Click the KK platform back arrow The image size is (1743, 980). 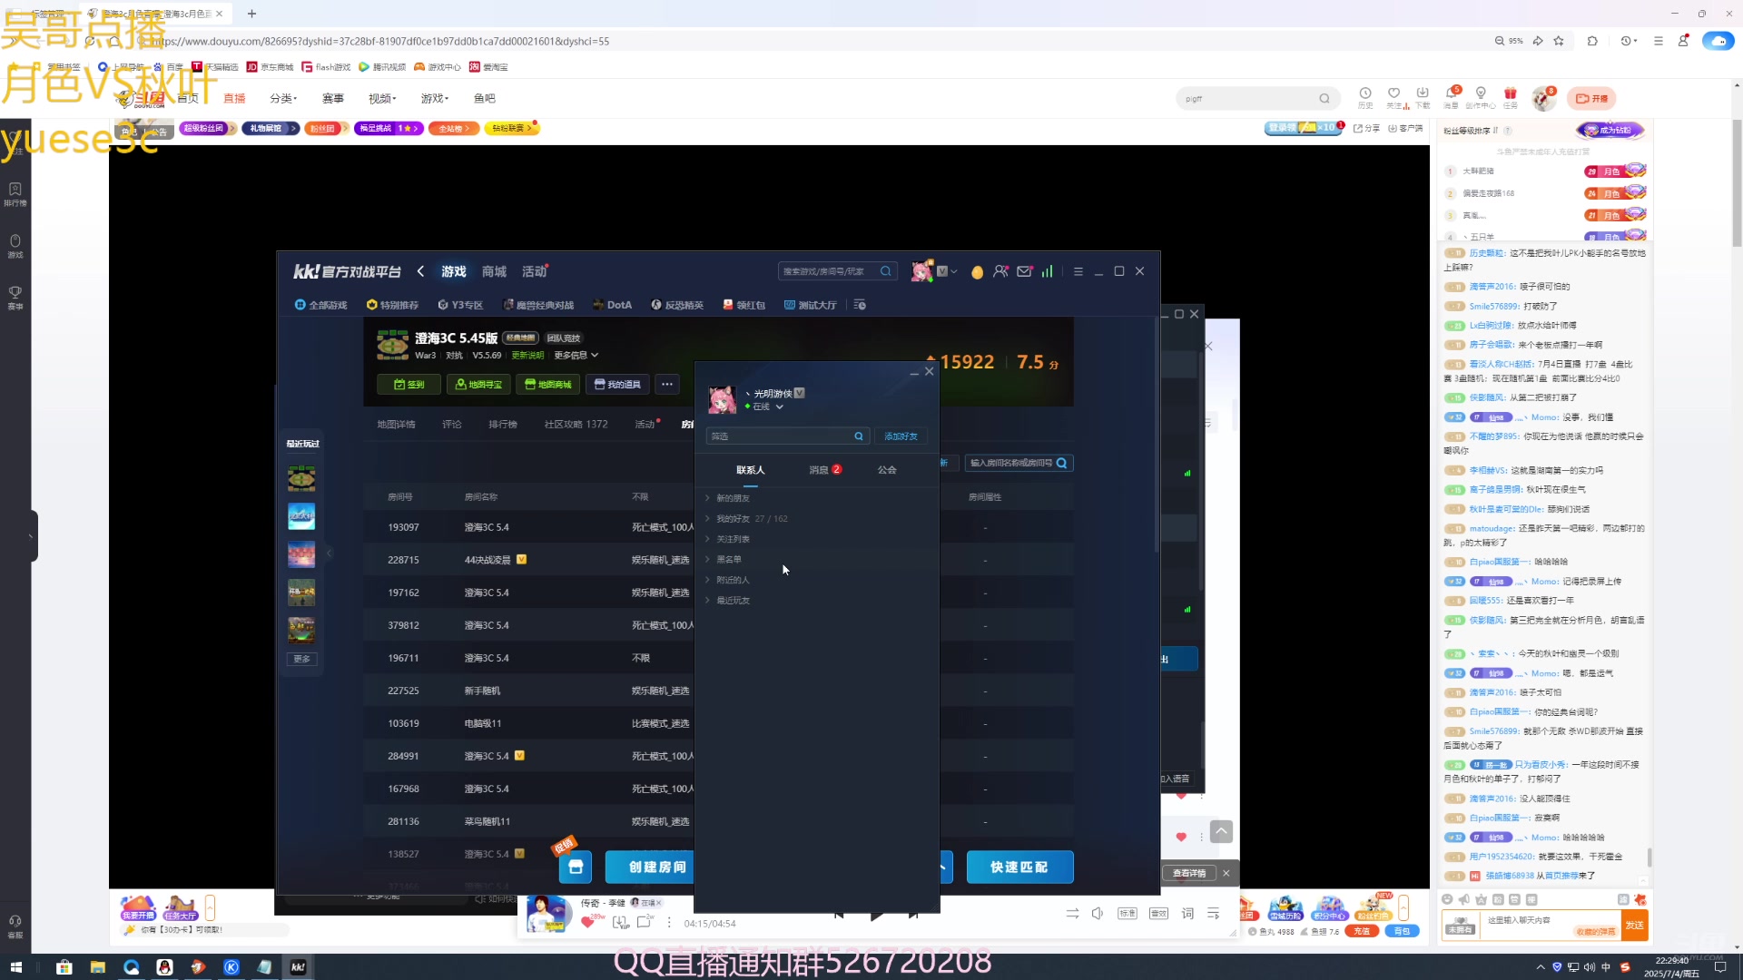(420, 271)
